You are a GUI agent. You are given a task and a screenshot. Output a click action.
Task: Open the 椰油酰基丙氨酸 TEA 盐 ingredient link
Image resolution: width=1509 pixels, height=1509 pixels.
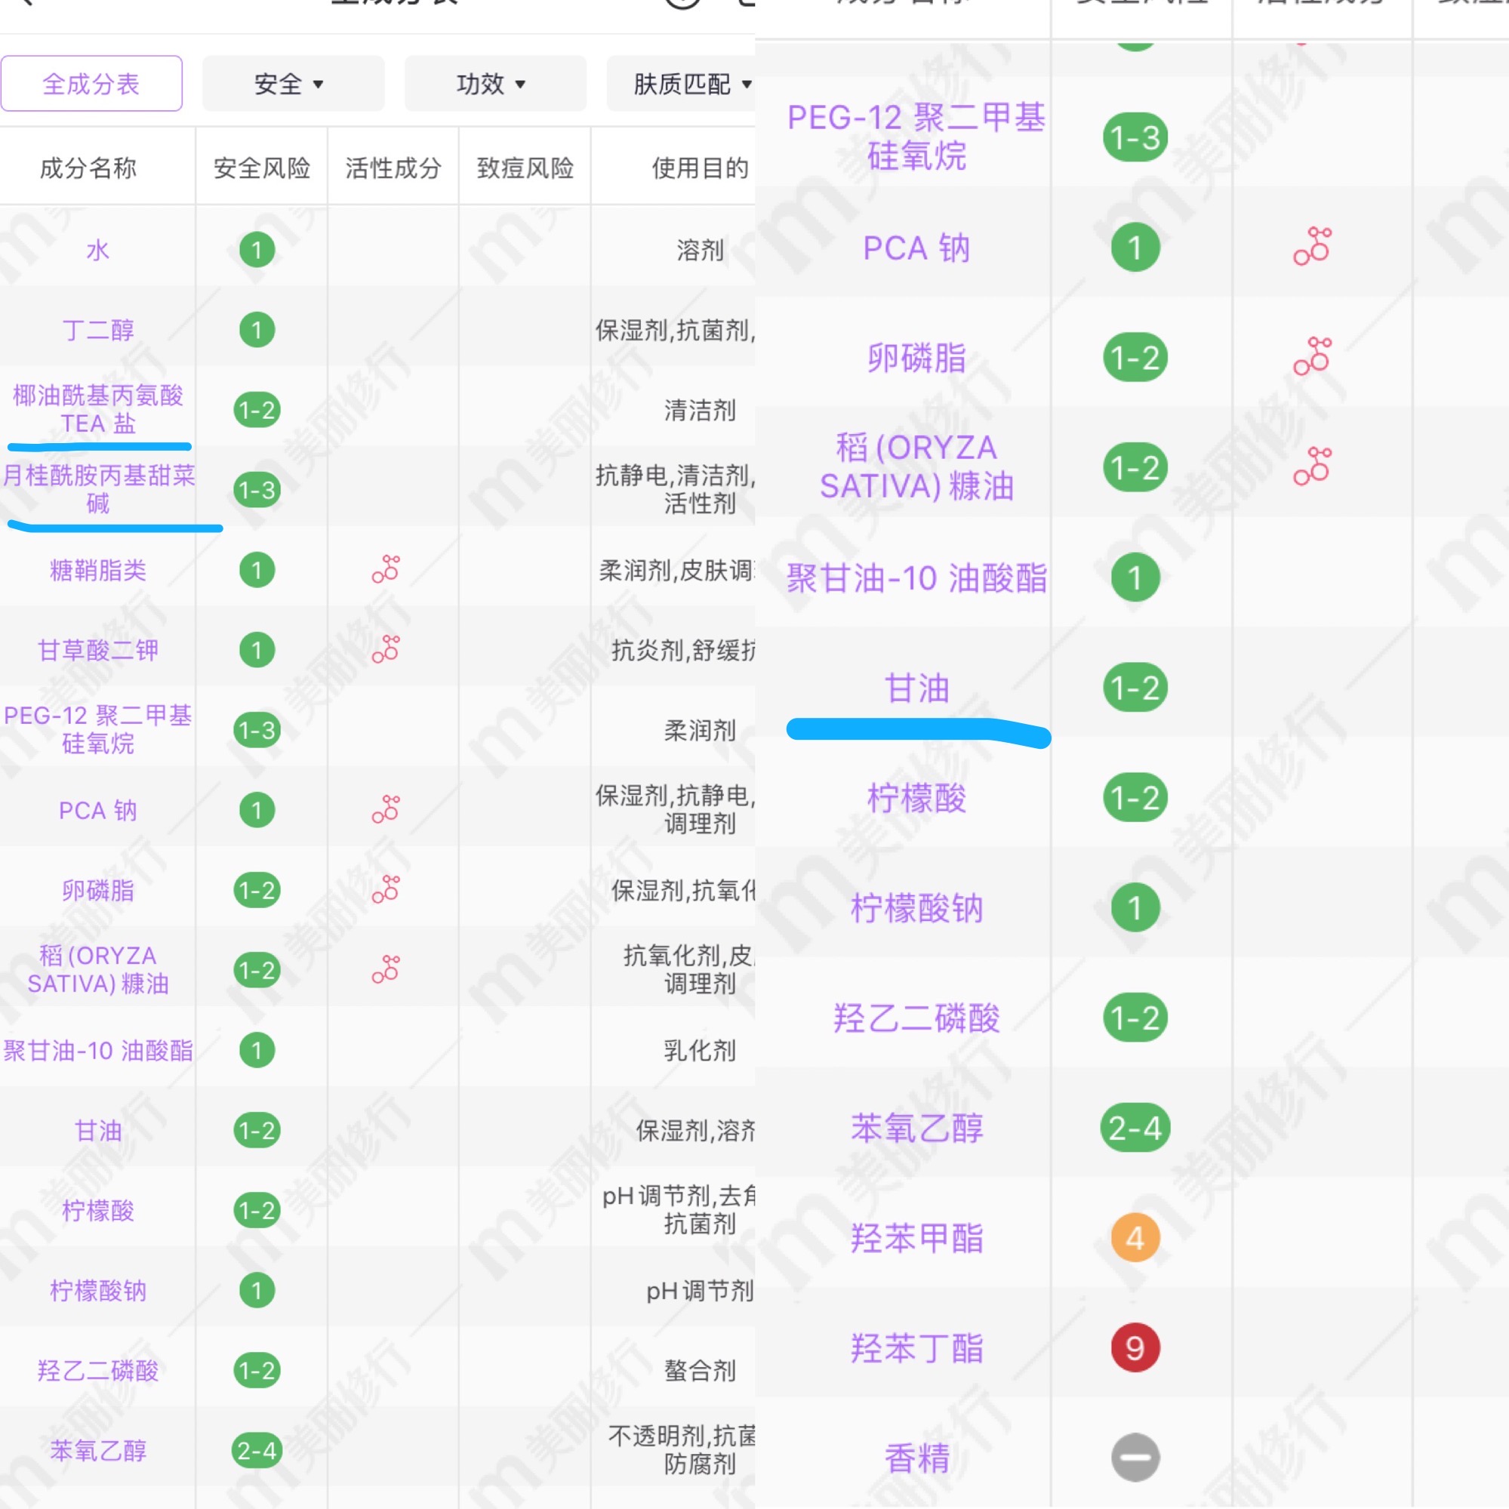pyautogui.click(x=98, y=409)
